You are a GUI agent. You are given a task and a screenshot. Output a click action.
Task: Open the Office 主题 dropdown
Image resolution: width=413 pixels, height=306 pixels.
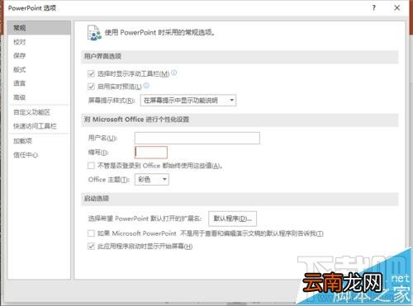(152, 180)
